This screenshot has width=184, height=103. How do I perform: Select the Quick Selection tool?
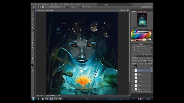tap(32, 20)
